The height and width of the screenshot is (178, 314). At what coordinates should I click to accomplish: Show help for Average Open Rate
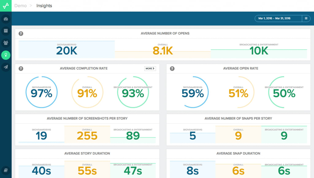(x=172, y=69)
